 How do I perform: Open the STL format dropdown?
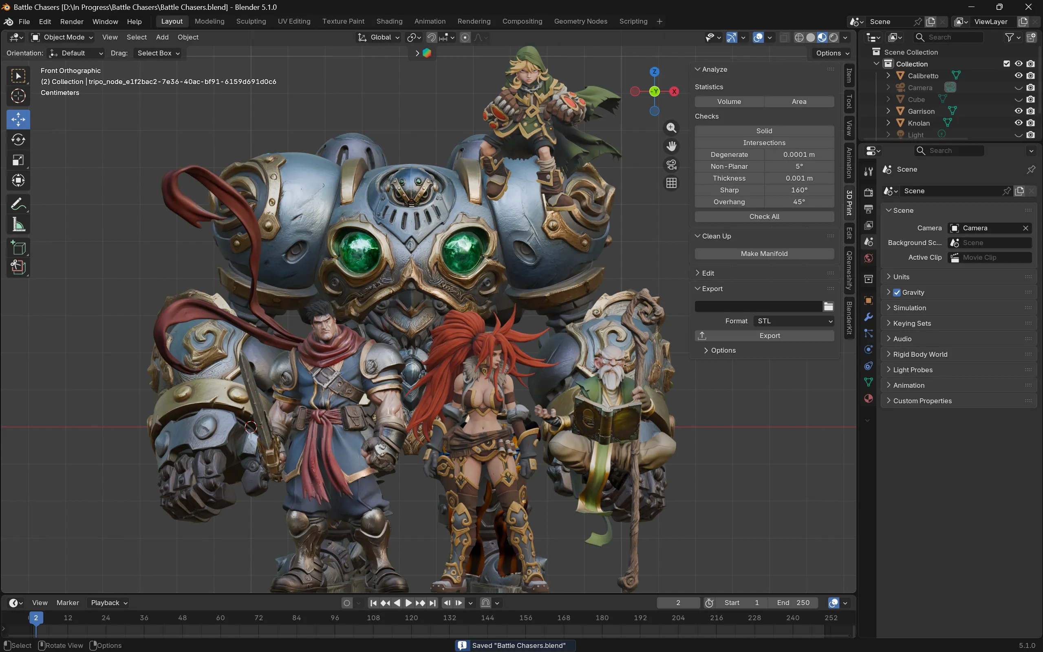tap(794, 321)
